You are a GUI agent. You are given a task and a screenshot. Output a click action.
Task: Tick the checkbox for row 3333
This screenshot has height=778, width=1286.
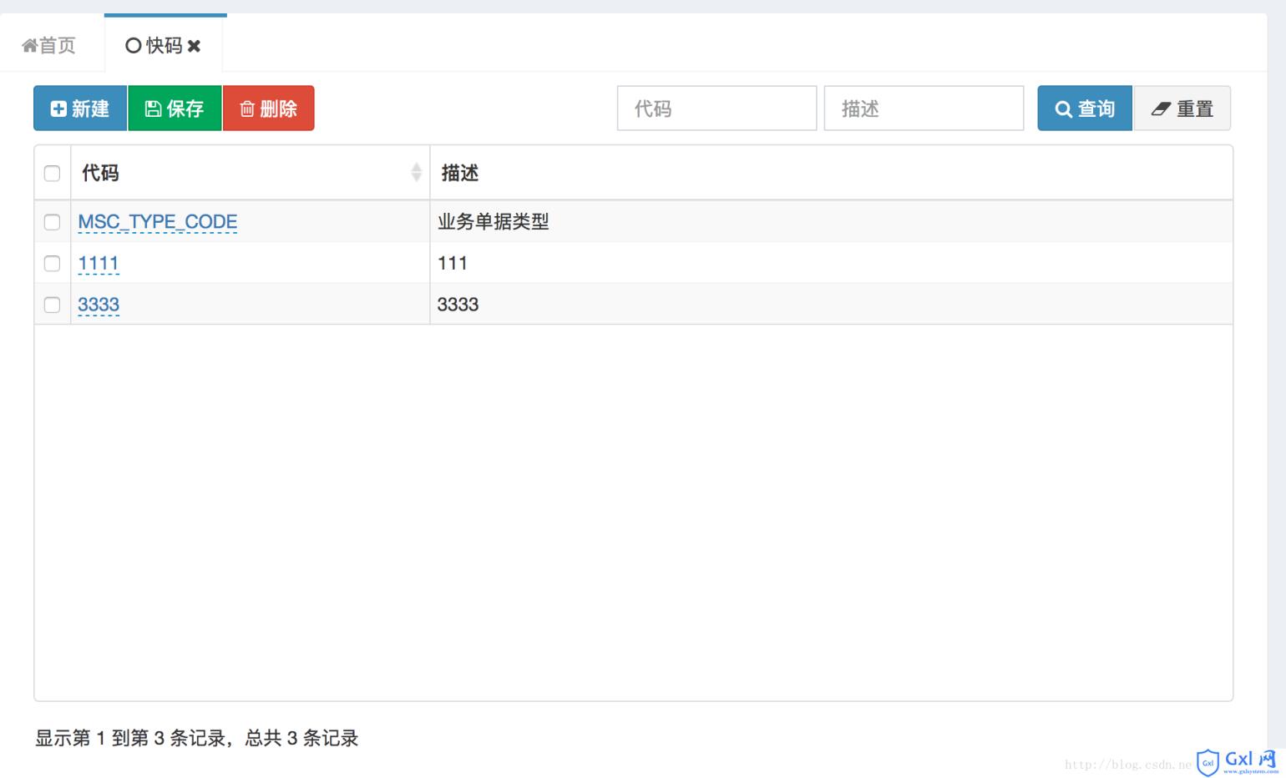point(52,305)
